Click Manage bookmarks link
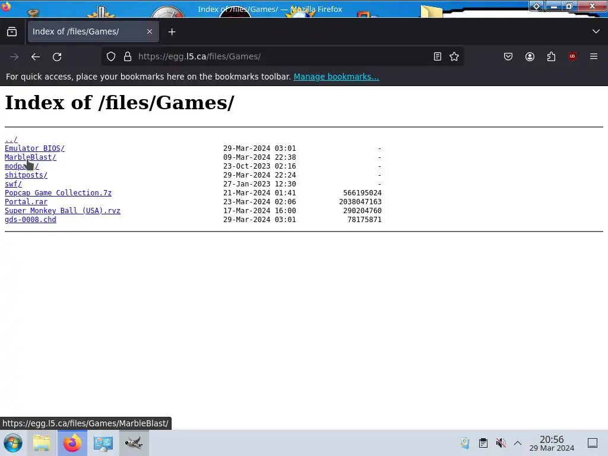The width and height of the screenshot is (608, 456). pos(336,77)
